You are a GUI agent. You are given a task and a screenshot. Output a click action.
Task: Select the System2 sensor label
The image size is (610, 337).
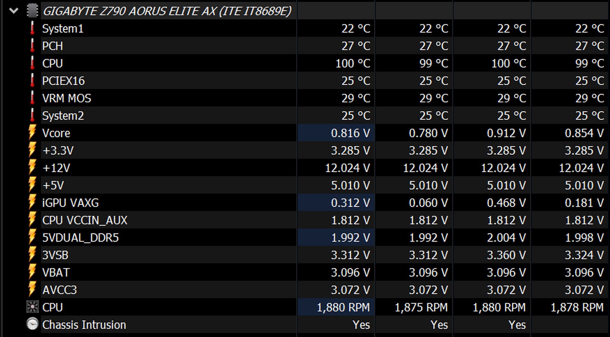(63, 116)
